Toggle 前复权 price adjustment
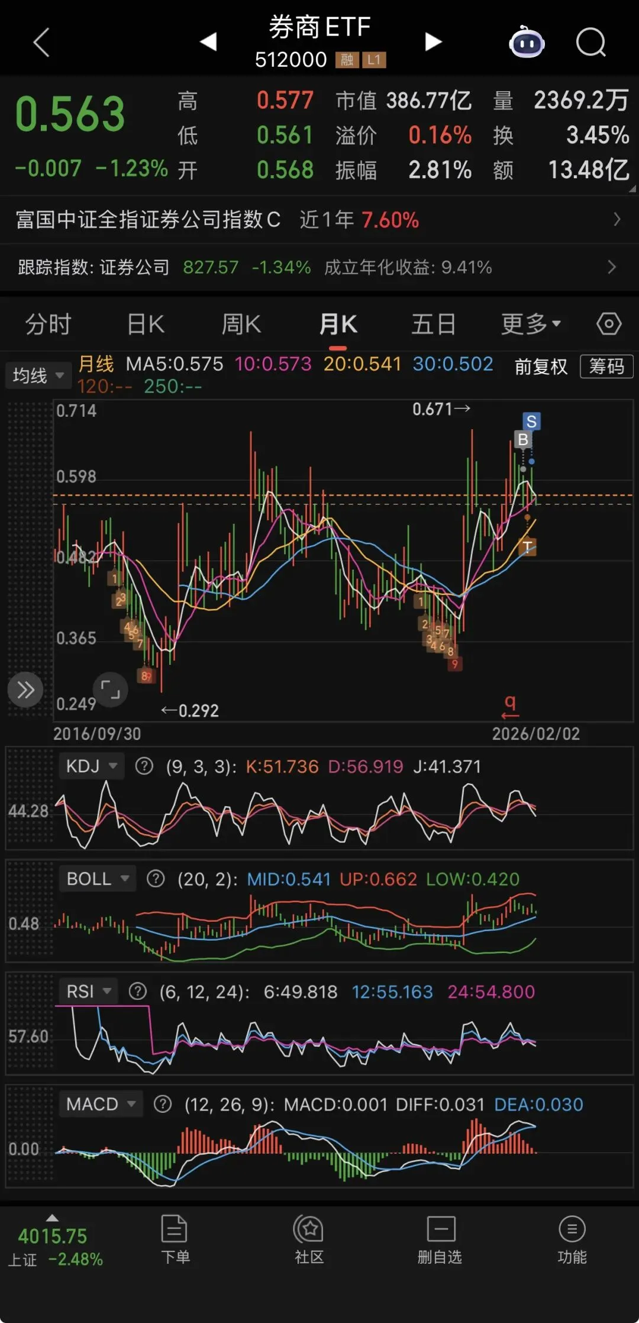 tap(541, 366)
